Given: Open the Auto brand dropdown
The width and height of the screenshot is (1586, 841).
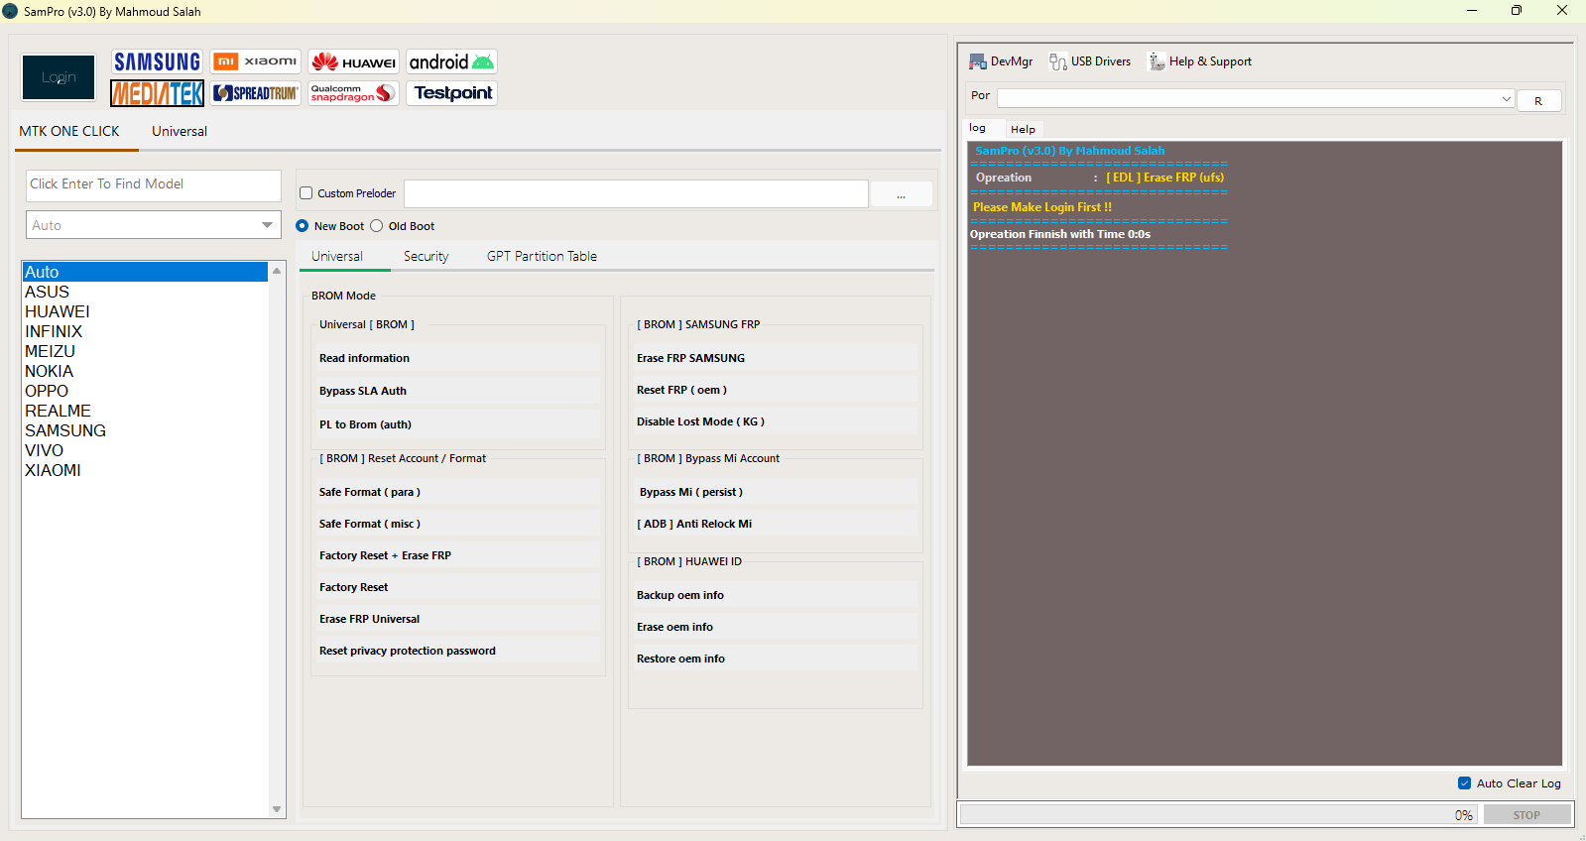Looking at the screenshot, I should point(154,225).
